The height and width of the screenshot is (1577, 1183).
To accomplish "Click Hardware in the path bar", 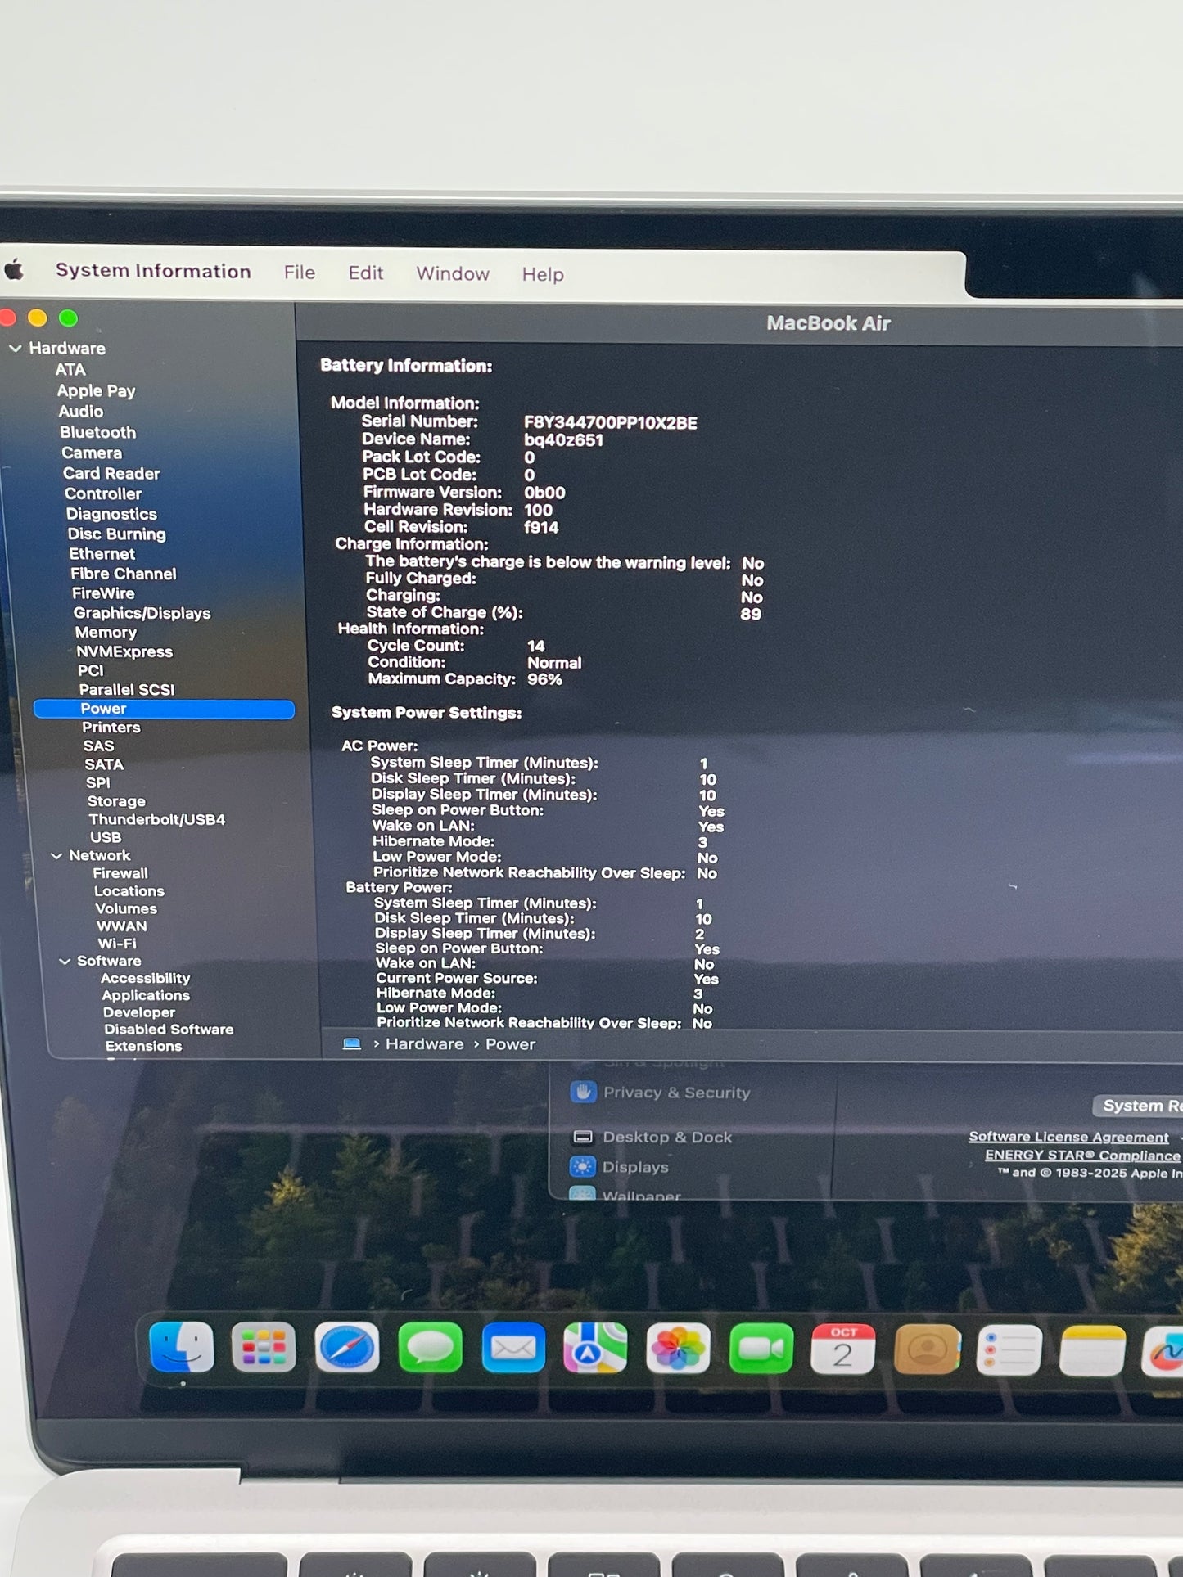I will click(424, 1043).
